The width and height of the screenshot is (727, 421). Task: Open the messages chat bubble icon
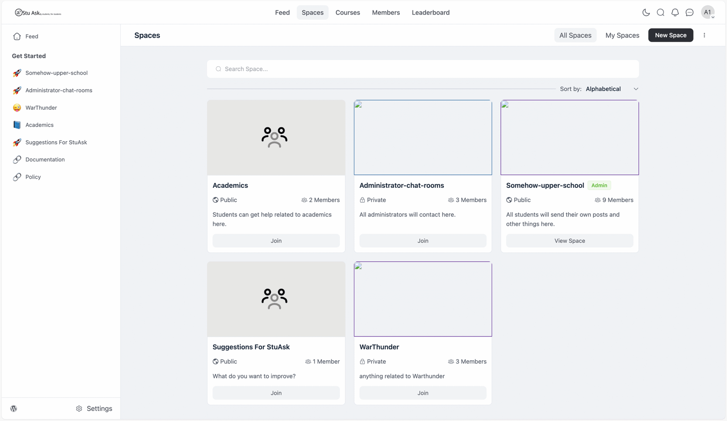tap(689, 13)
